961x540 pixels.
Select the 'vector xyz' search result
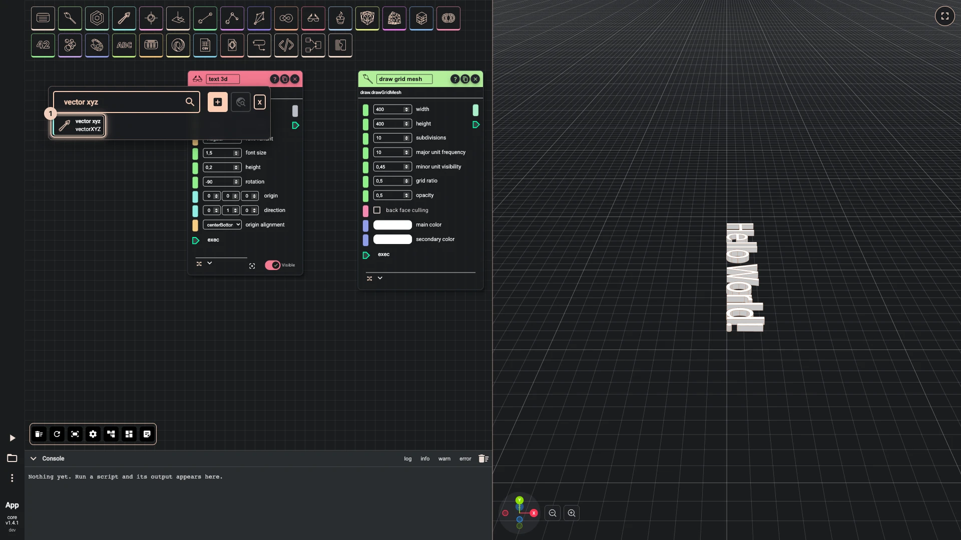coord(79,125)
